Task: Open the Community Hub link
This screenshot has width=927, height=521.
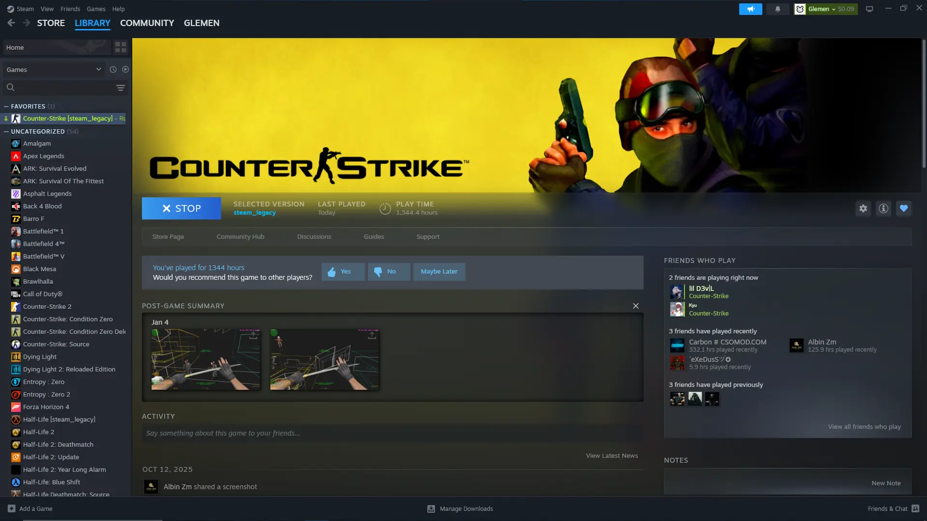Action: 240,236
